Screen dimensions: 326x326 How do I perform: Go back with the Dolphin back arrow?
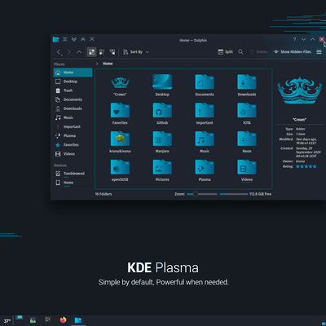pos(59,52)
